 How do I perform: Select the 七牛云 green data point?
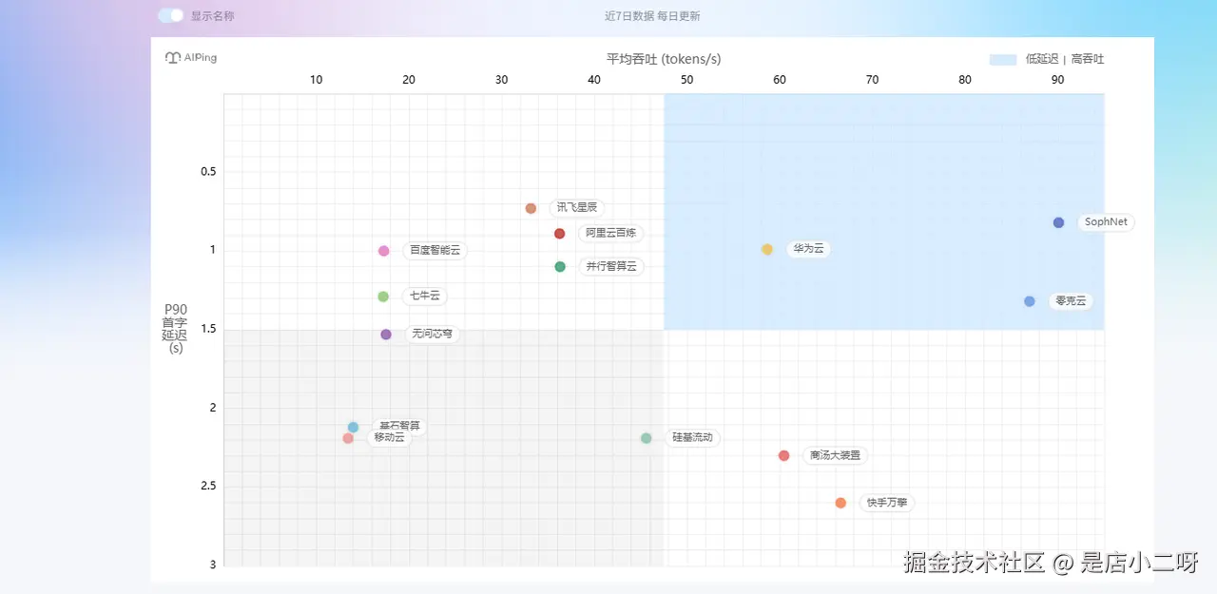click(x=383, y=297)
